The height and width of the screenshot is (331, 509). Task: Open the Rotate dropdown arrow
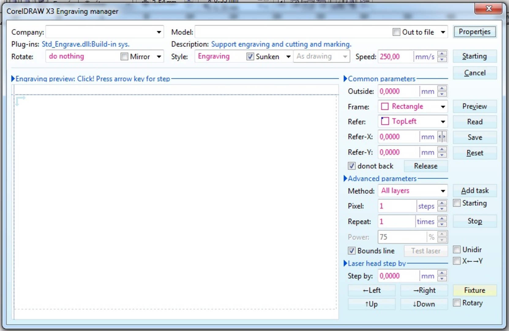(159, 56)
